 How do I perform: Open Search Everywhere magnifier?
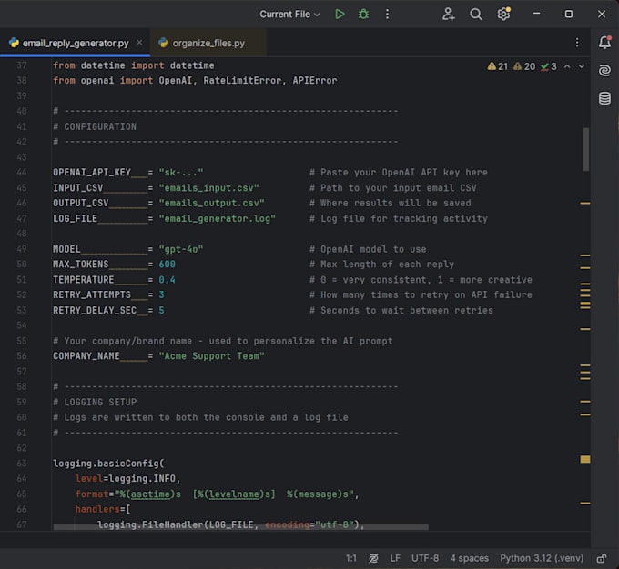click(x=476, y=15)
